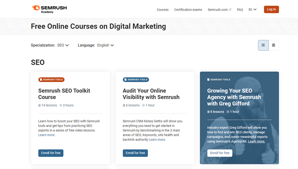Click Semrush Tools label on Greg Gifford card
The height and width of the screenshot is (169, 298).
click(219, 80)
